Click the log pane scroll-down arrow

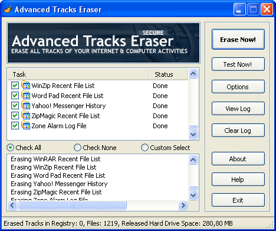193,196
